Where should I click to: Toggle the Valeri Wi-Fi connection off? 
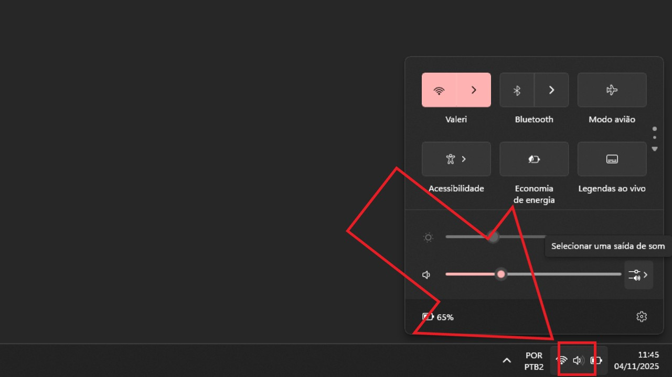click(x=439, y=90)
